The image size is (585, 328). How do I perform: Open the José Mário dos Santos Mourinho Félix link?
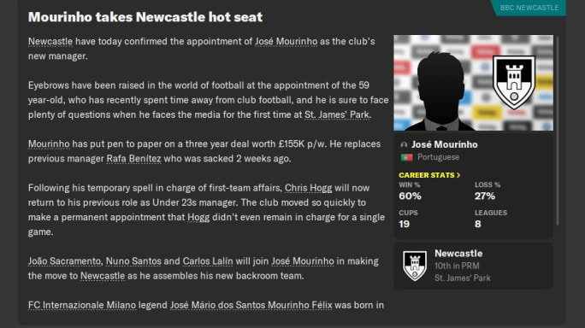(x=251, y=305)
